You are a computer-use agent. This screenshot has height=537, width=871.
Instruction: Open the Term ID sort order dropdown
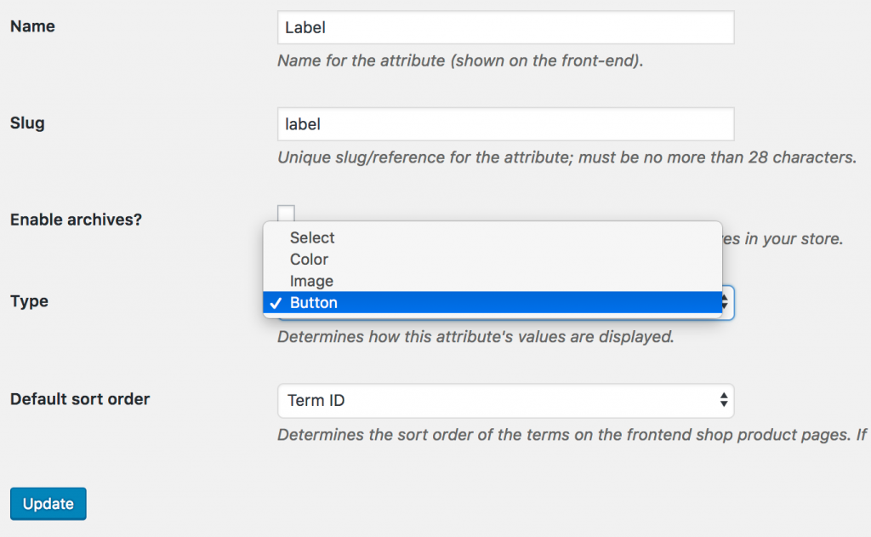[505, 400]
